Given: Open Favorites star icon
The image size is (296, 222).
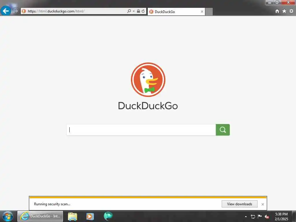Looking at the screenshot, I should click(284, 11).
